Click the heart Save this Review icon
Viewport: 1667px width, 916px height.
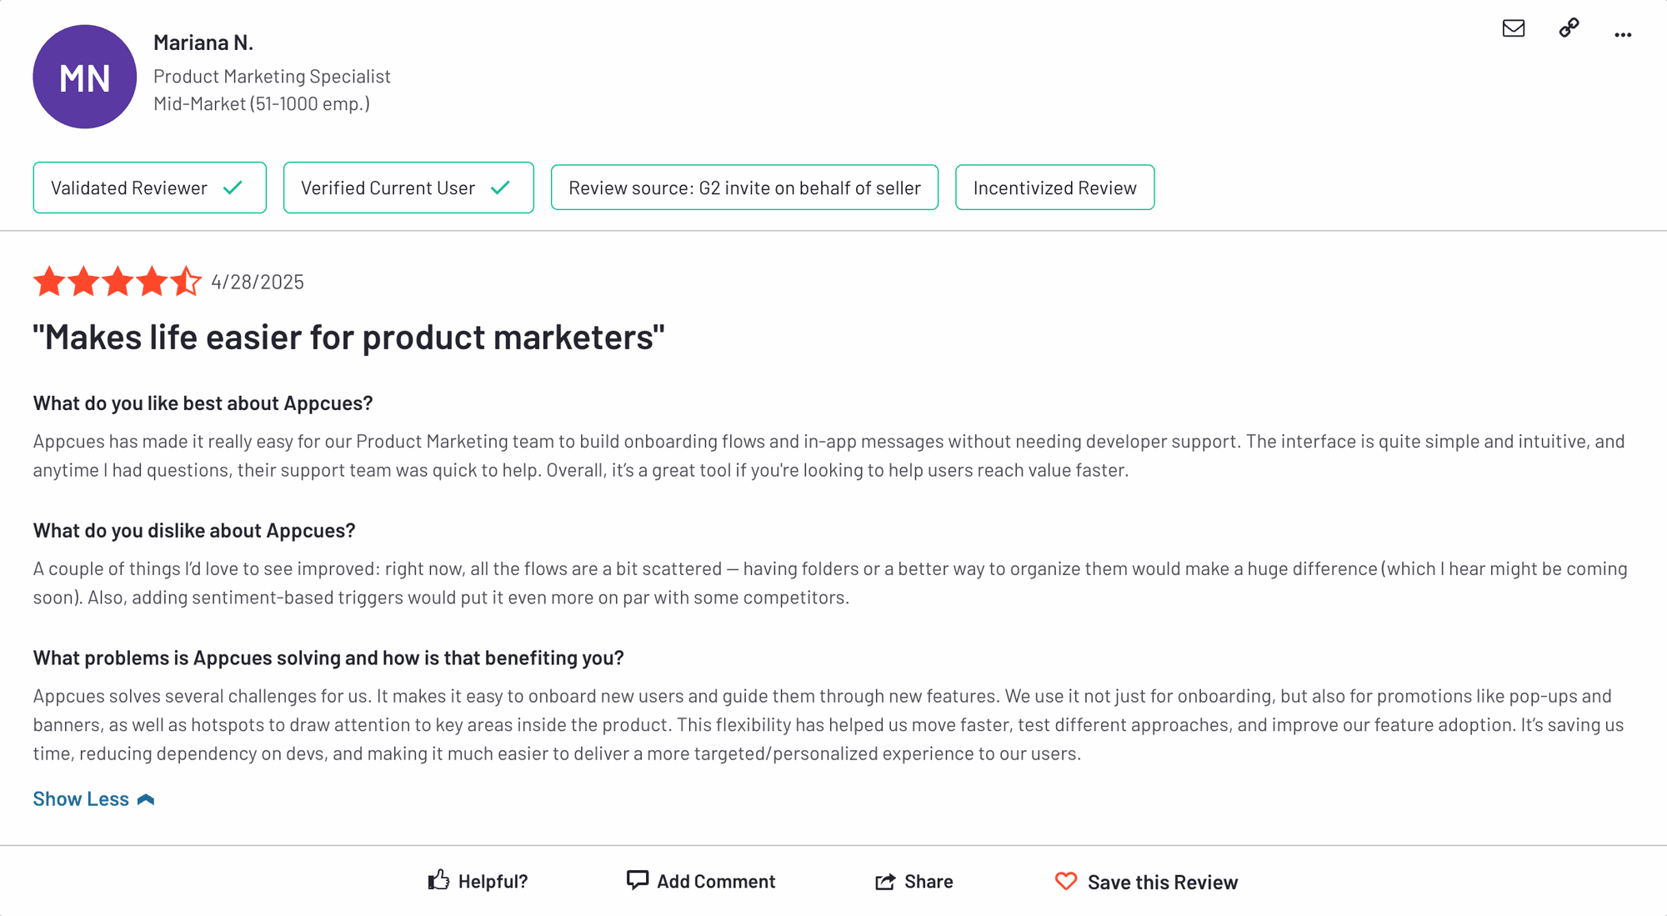pos(1066,881)
